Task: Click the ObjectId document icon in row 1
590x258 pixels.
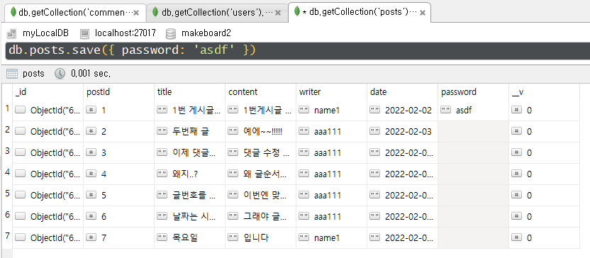Action: click(21, 110)
